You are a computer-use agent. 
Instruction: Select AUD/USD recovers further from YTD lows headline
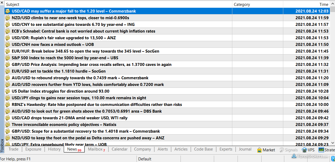pyautogui.click(x=88, y=85)
